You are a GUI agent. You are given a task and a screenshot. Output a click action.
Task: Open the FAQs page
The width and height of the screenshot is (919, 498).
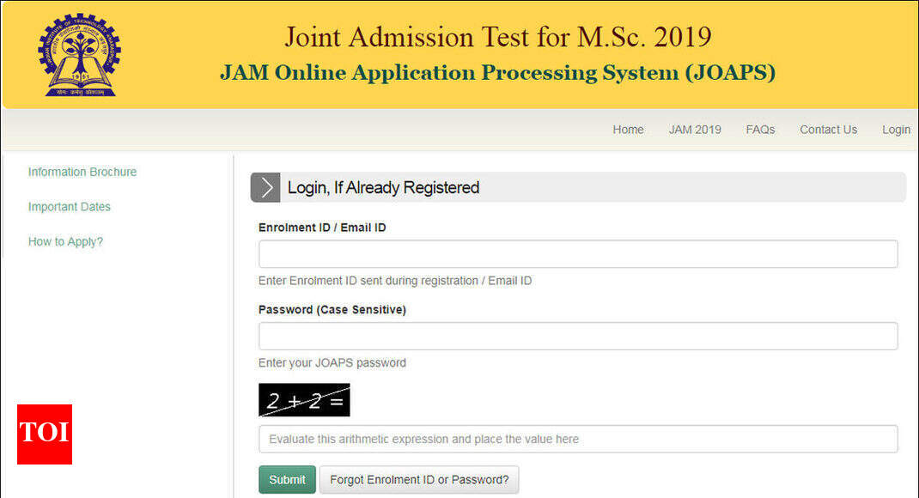[760, 130]
